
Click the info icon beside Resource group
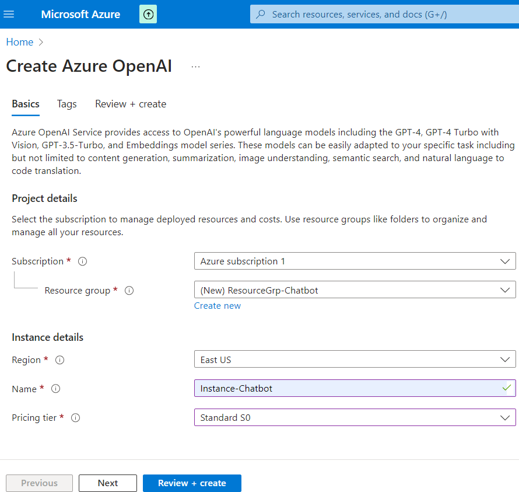129,290
